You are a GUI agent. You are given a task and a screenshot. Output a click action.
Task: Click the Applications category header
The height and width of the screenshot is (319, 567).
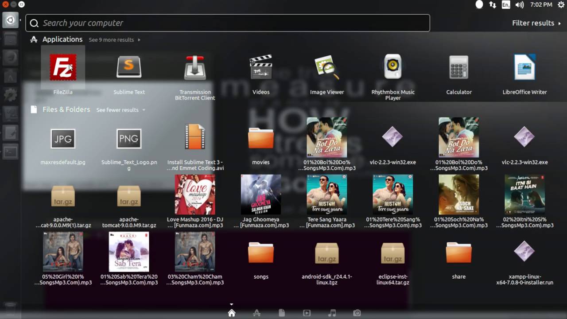[x=62, y=39]
